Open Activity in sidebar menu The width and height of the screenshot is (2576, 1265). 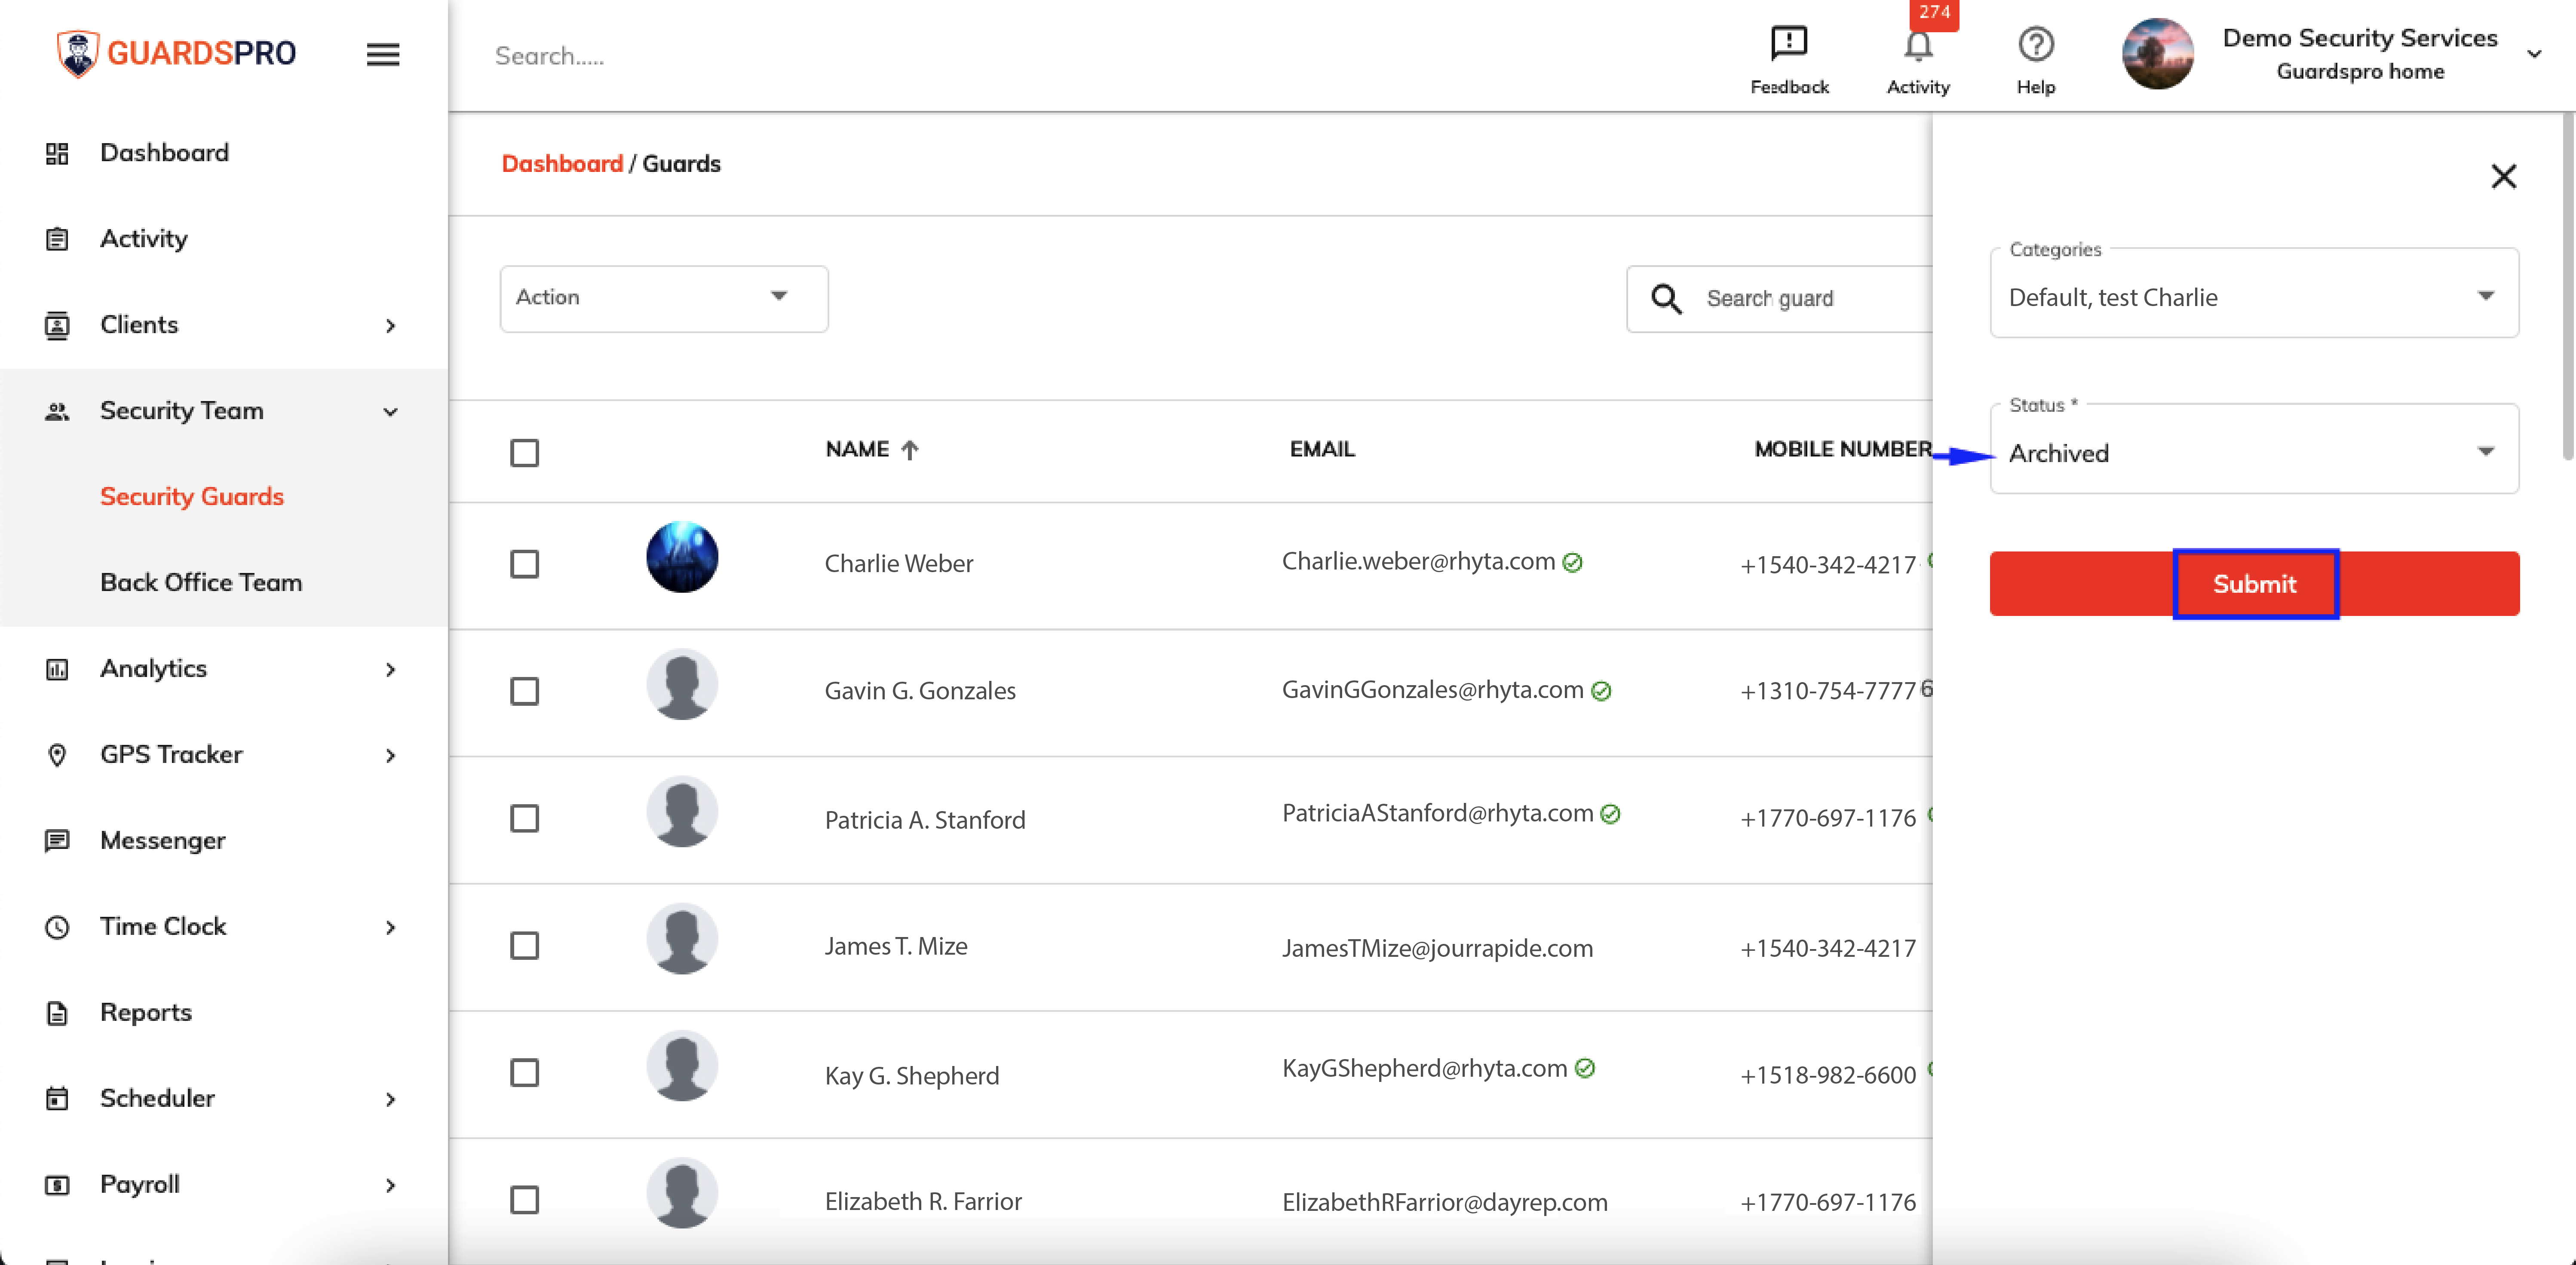(x=144, y=239)
